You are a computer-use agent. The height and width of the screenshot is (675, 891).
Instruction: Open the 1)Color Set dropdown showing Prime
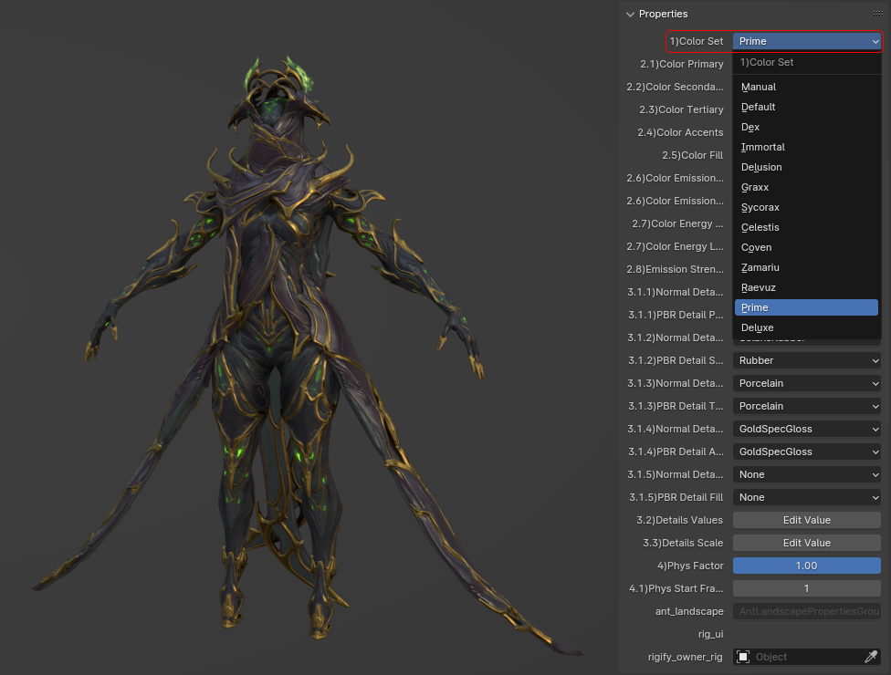(807, 41)
